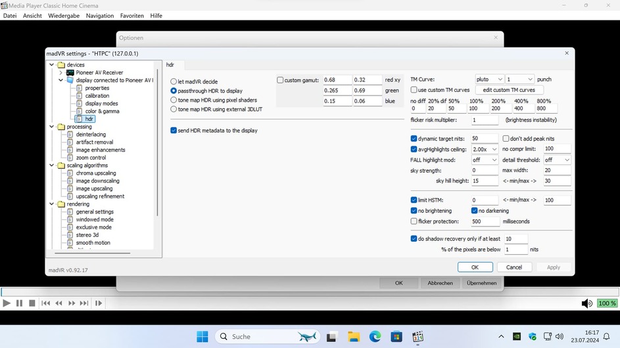Uncheck the 'no darkening' checkbox
This screenshot has height=348, width=620.
click(x=474, y=211)
